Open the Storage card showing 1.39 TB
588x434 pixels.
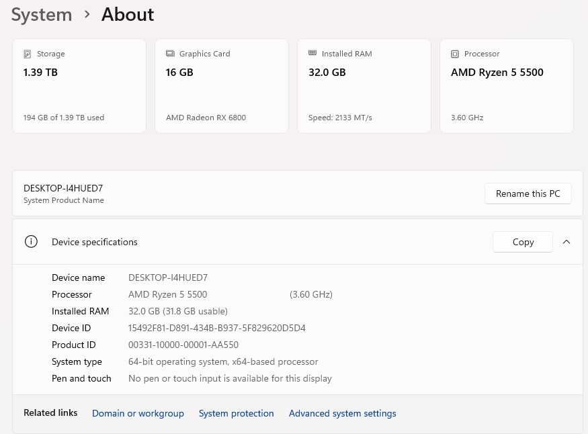pyautogui.click(x=79, y=86)
